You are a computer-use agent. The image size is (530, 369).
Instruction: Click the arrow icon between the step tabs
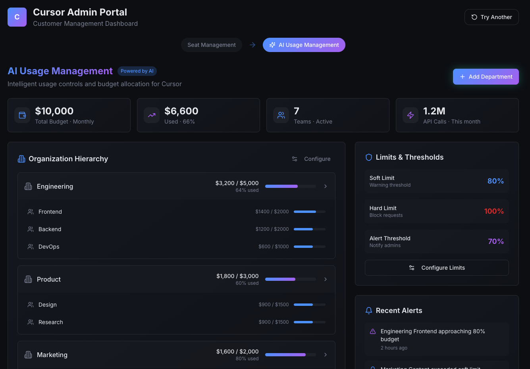tap(252, 45)
